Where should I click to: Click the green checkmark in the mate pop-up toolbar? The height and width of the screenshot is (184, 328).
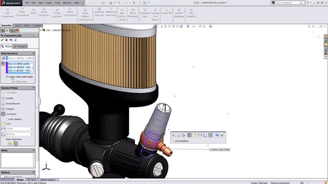[222, 135]
